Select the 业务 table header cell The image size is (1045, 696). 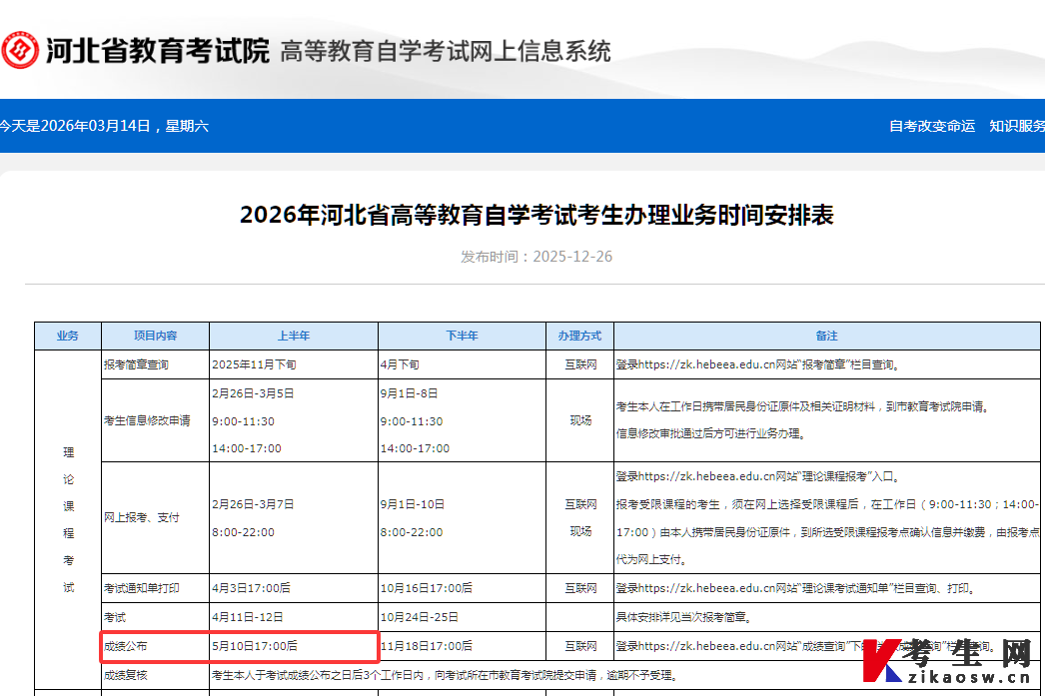click(x=67, y=336)
